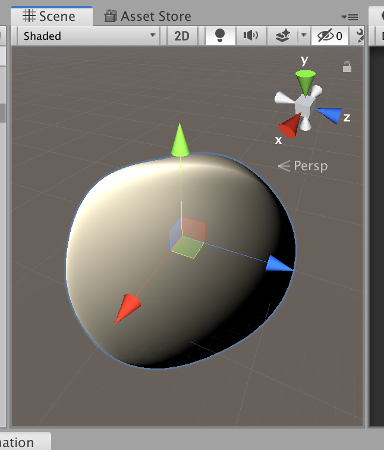Toggle scene audio with the speaker icon
The height and width of the screenshot is (450, 384).
click(x=251, y=36)
